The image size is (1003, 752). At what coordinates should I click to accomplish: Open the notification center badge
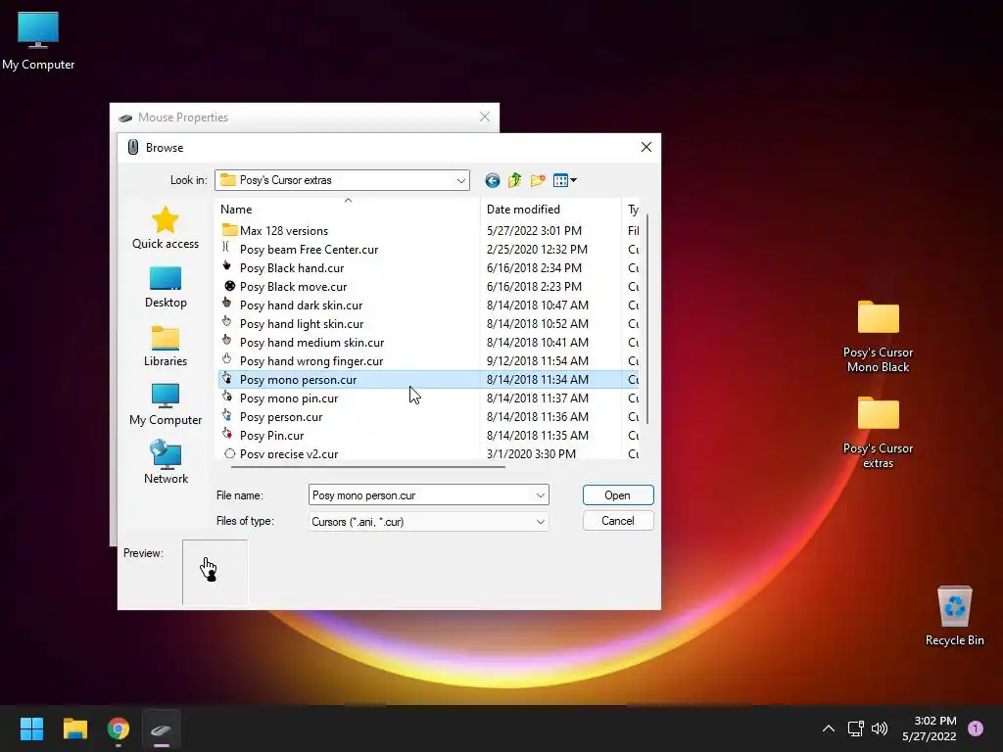click(976, 728)
